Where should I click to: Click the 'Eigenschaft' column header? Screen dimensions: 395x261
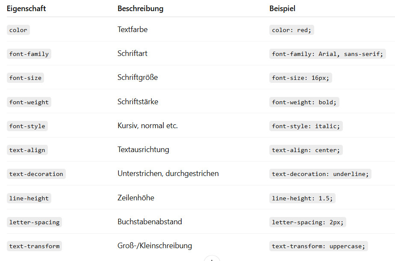(27, 9)
